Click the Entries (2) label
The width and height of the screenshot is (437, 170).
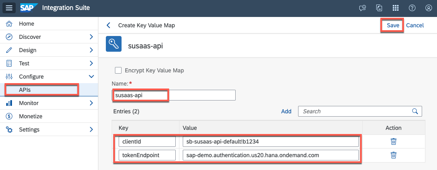[126, 112]
